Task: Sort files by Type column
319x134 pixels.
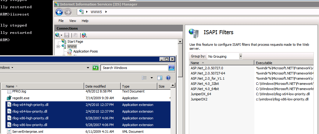Action: 139,86
